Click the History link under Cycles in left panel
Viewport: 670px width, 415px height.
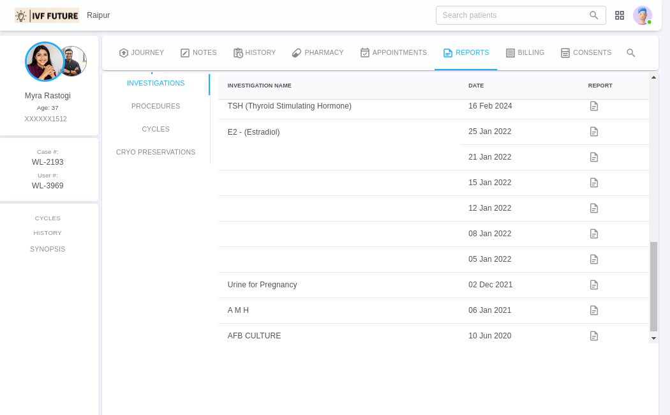48,233
